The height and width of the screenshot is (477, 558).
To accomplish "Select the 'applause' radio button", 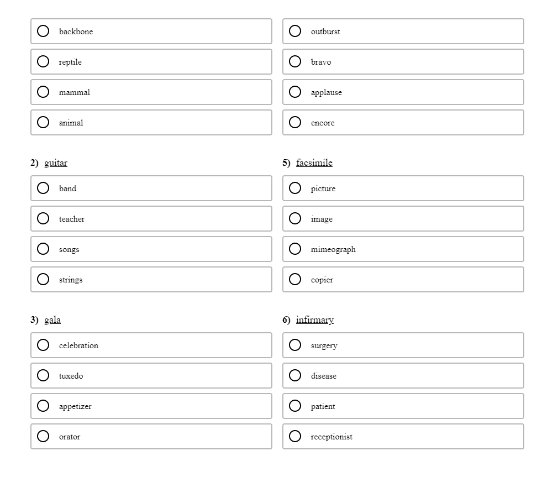I will pyautogui.click(x=295, y=92).
